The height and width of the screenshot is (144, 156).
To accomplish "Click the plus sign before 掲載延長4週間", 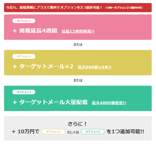I will 15,31.
